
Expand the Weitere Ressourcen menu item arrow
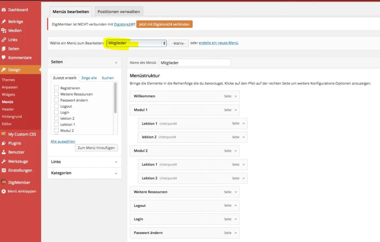236,192
